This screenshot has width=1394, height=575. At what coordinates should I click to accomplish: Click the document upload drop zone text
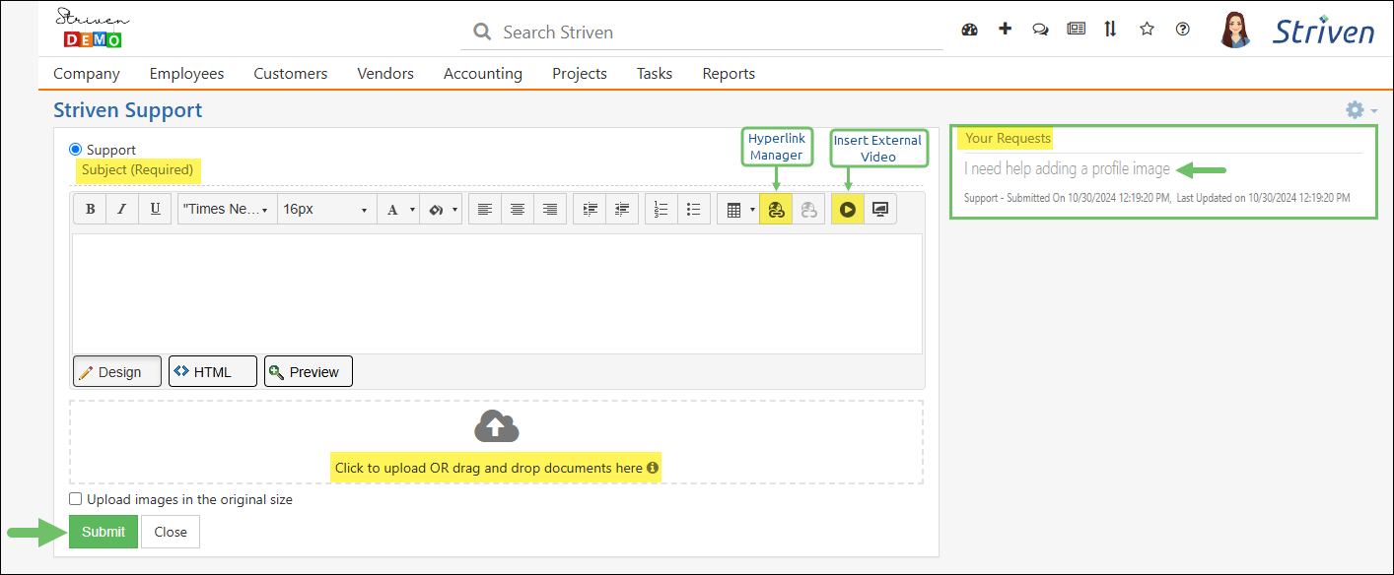click(x=489, y=468)
